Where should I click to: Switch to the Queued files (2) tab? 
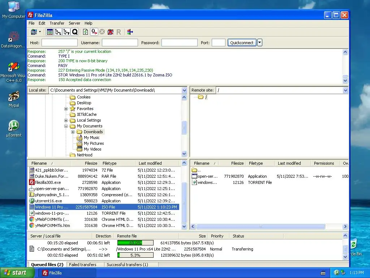(47, 265)
